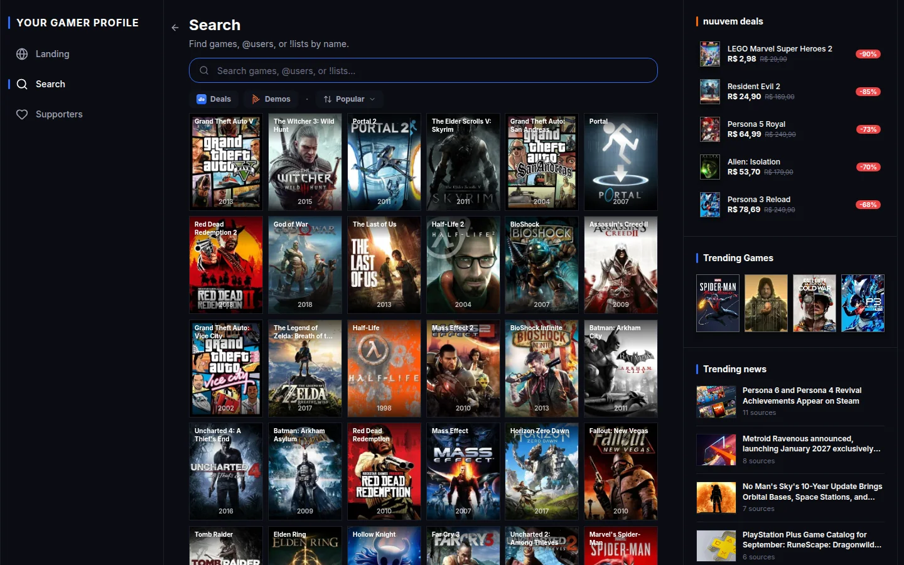Open the Portal 2 game cover

(x=384, y=162)
